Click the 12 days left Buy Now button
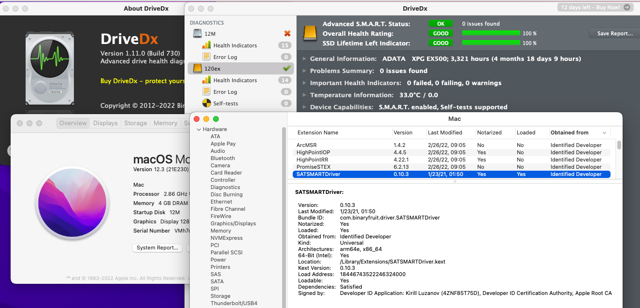This screenshot has height=308, width=640. pyautogui.click(x=595, y=7)
